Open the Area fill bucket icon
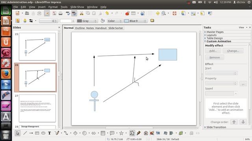The width and height of the screenshot is (252, 141). click(102, 21)
